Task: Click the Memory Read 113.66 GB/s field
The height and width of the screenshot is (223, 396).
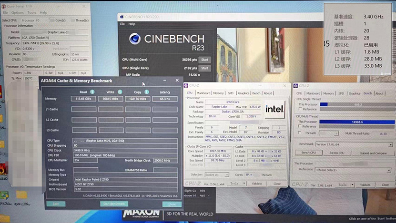Action: [83, 99]
